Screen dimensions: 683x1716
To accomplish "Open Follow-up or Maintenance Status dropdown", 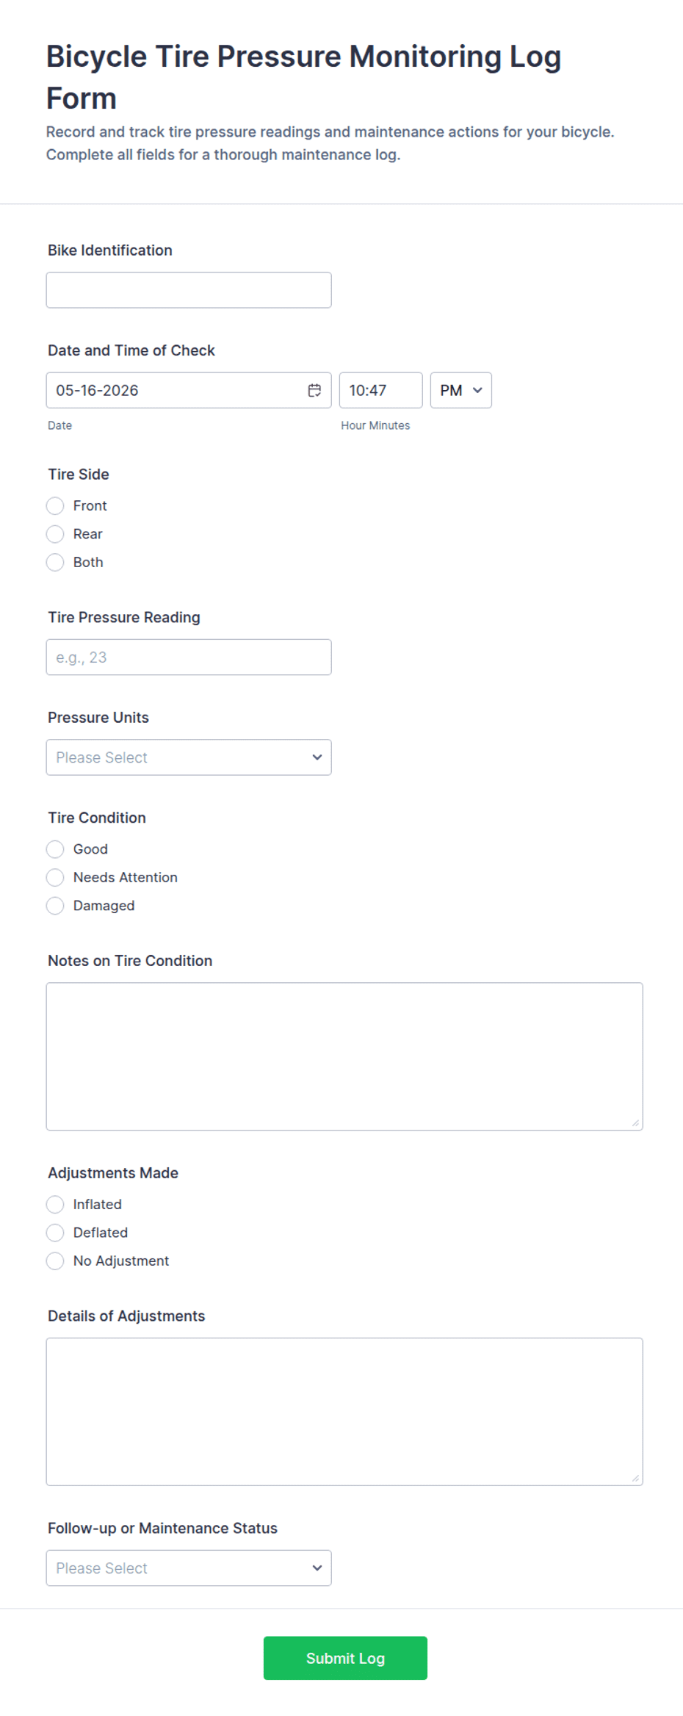I will [189, 1568].
